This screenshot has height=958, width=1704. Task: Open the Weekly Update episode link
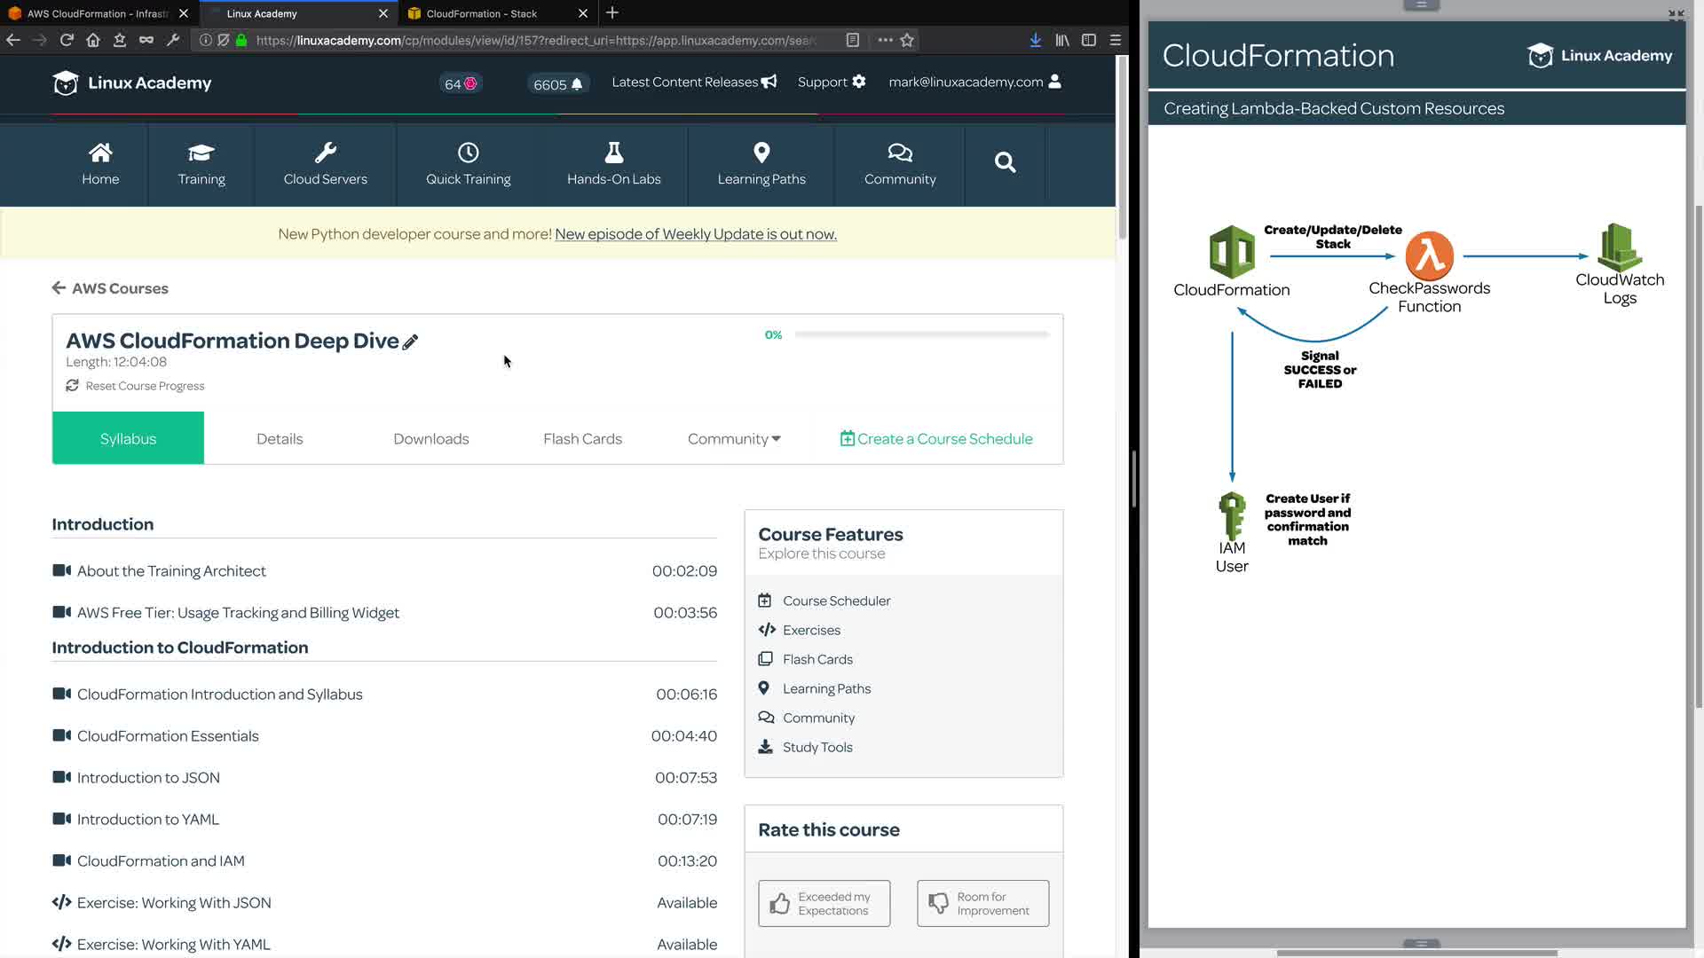[x=695, y=234]
